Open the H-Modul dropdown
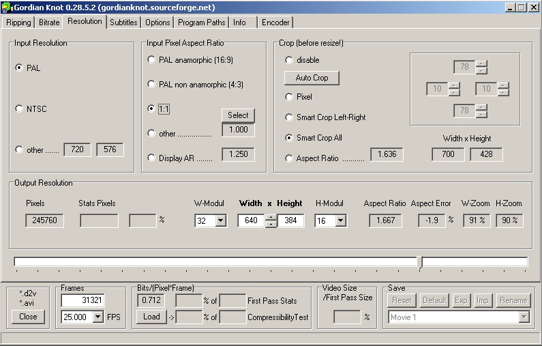This screenshot has width=542, height=346. click(340, 220)
